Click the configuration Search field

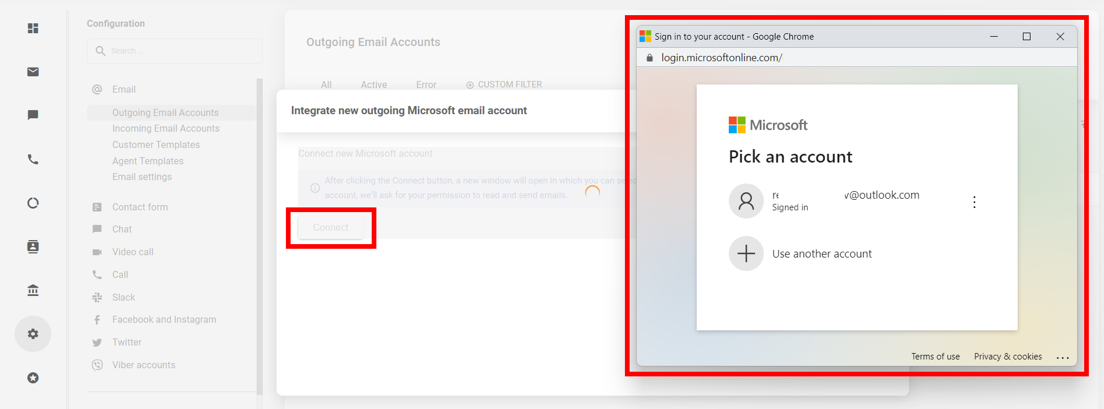[x=174, y=51]
